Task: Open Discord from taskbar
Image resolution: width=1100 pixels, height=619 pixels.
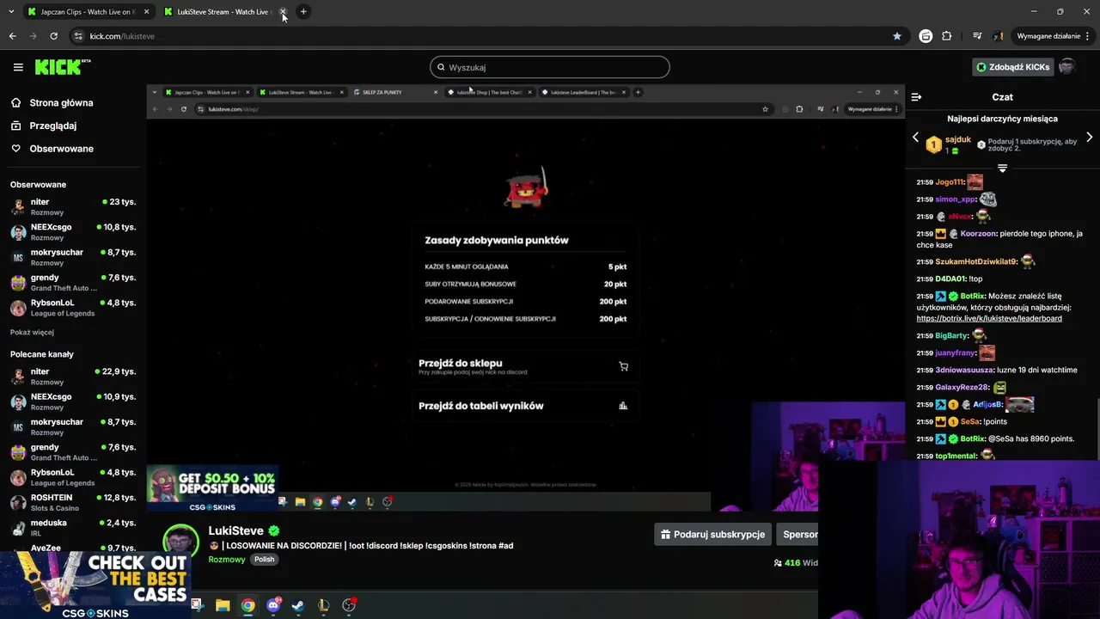Action: pyautogui.click(x=273, y=605)
